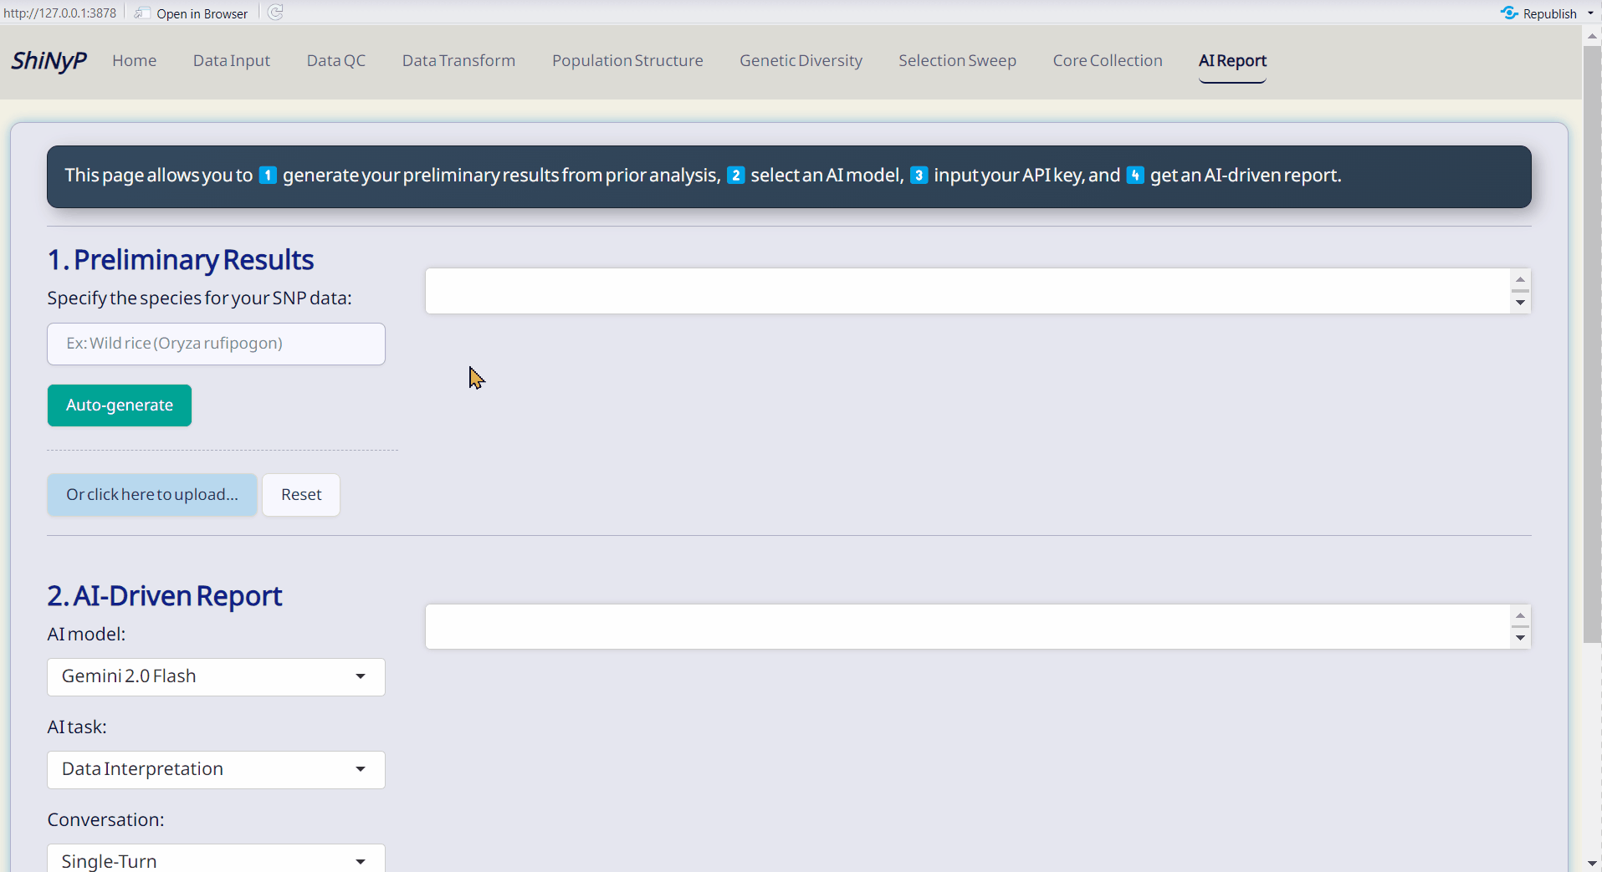Click the Auto-generate button
The image size is (1602, 872).
pyautogui.click(x=120, y=405)
